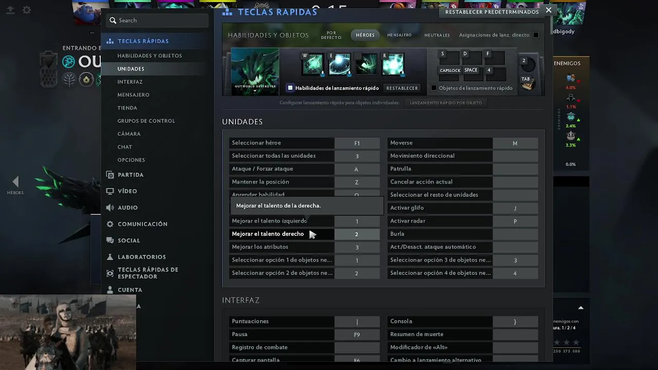Click the key cell for Moverse
The width and height of the screenshot is (658, 370).
(515, 143)
